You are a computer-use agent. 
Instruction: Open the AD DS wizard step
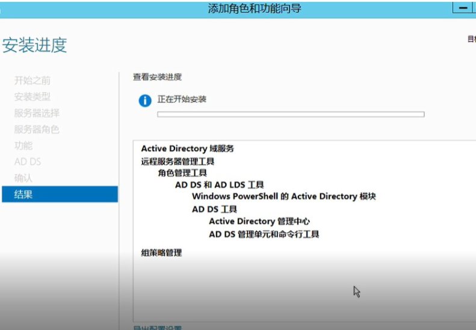(x=28, y=162)
